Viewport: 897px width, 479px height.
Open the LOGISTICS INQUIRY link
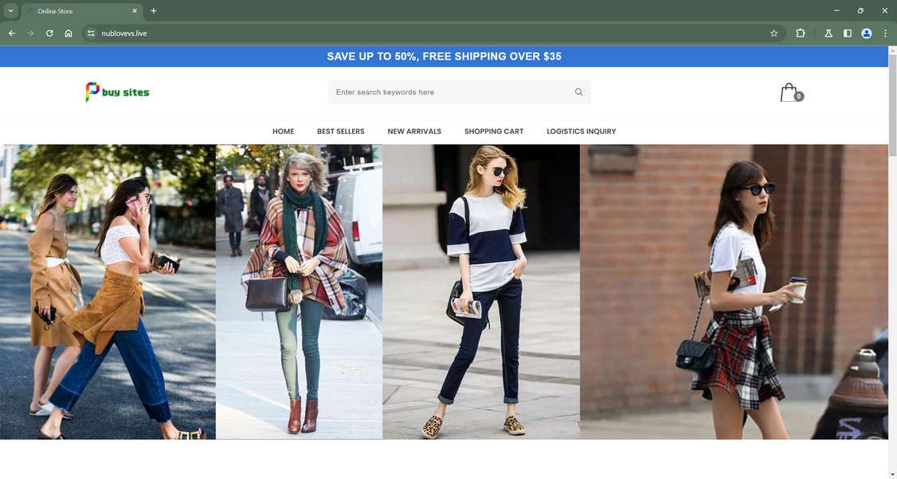coord(582,131)
